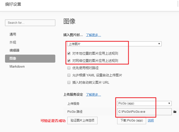Go to 编辑器 settings
This screenshot has width=179, height=132.
(14, 50)
